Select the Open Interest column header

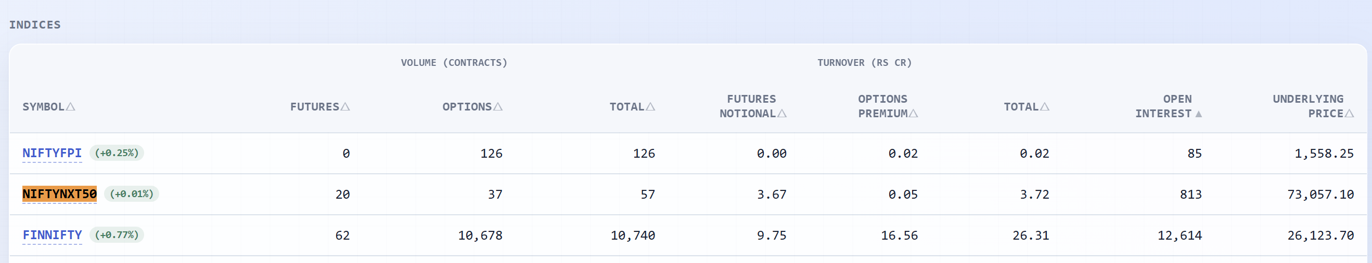(x=1169, y=106)
